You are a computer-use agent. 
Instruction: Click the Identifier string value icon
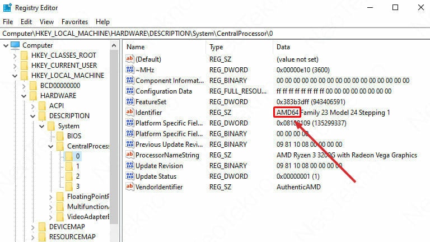(x=130, y=112)
